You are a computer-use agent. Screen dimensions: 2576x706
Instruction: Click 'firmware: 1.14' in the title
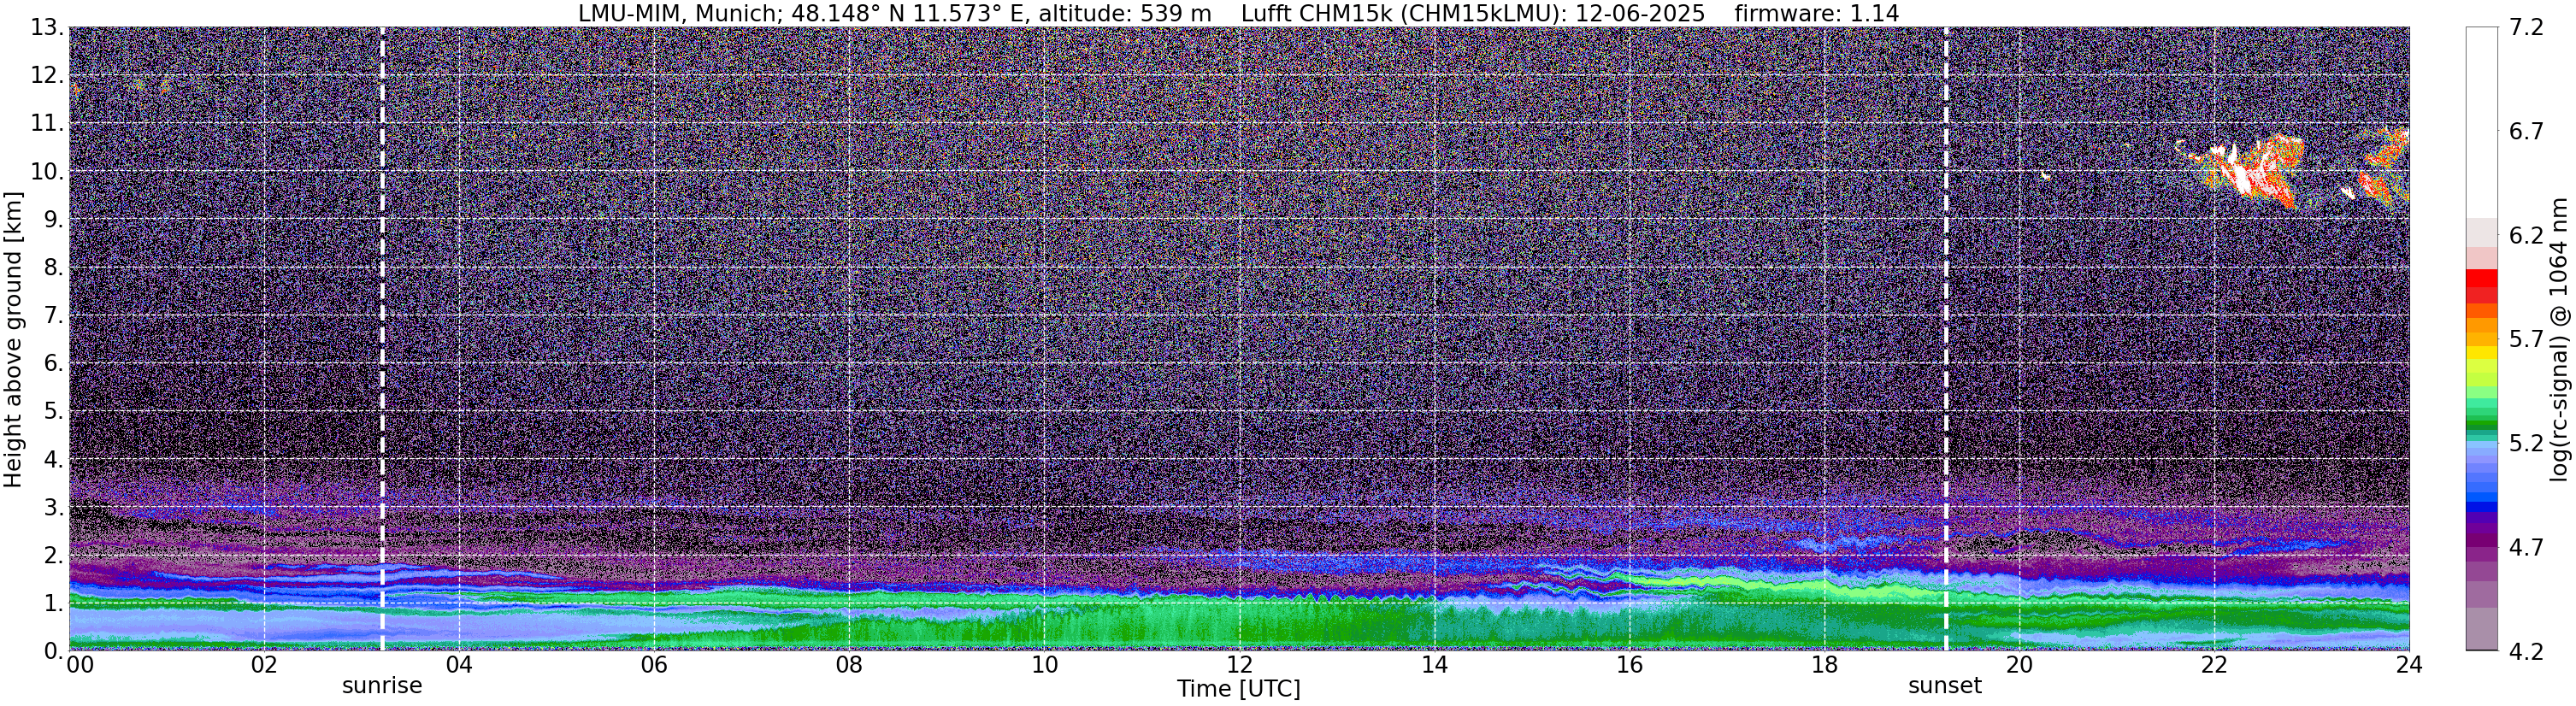1816,13
